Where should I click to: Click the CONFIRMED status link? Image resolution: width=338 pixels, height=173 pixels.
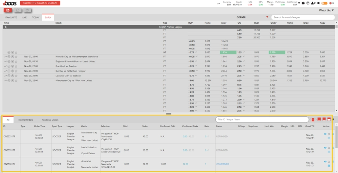tap(223, 164)
